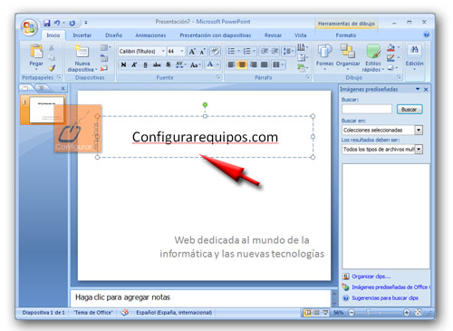The height and width of the screenshot is (331, 453).
Task: Delete the slide with the red X icon
Action: [104, 69]
